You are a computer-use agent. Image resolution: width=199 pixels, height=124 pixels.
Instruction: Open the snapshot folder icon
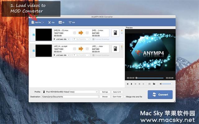pyautogui.click(x=154, y=84)
